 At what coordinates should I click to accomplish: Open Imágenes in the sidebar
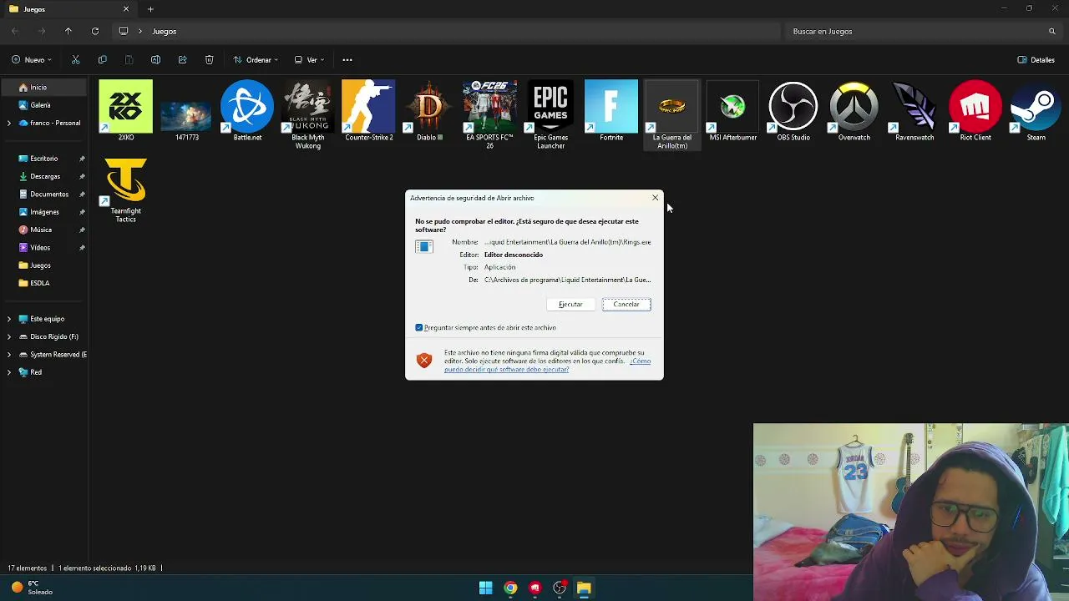pyautogui.click(x=43, y=212)
